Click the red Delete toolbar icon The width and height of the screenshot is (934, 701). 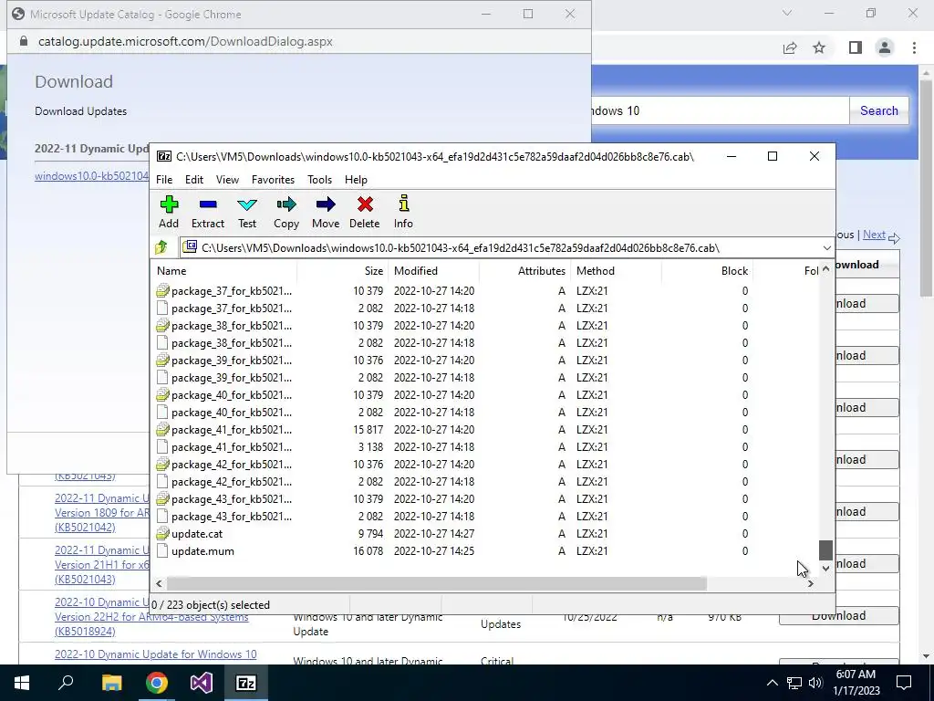pos(365,205)
